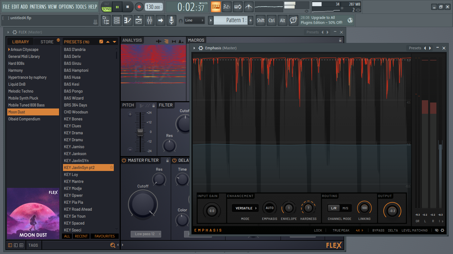This screenshot has height=254, width=453.
Task: Open the Line snap dropdown
Action: 194,21
